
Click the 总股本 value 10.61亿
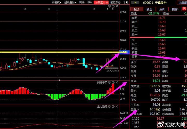pyautogui.click(x=155, y=109)
